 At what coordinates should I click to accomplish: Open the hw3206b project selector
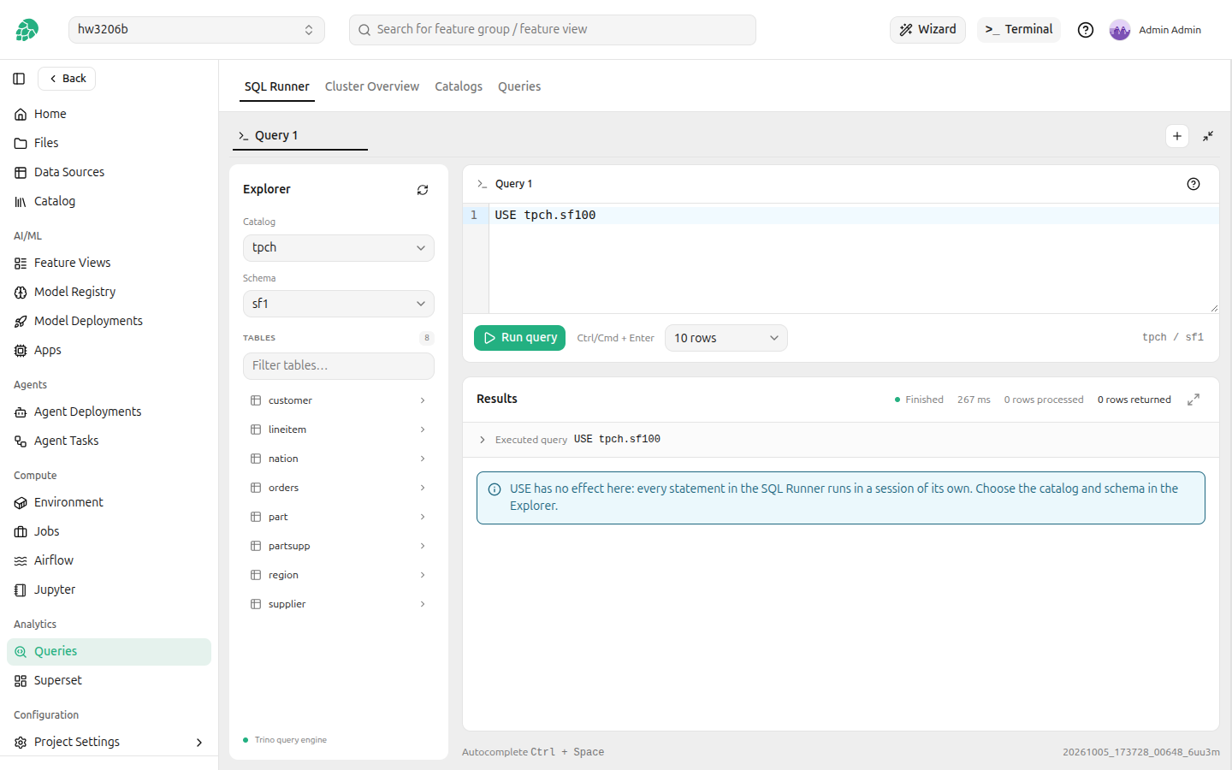(x=197, y=30)
